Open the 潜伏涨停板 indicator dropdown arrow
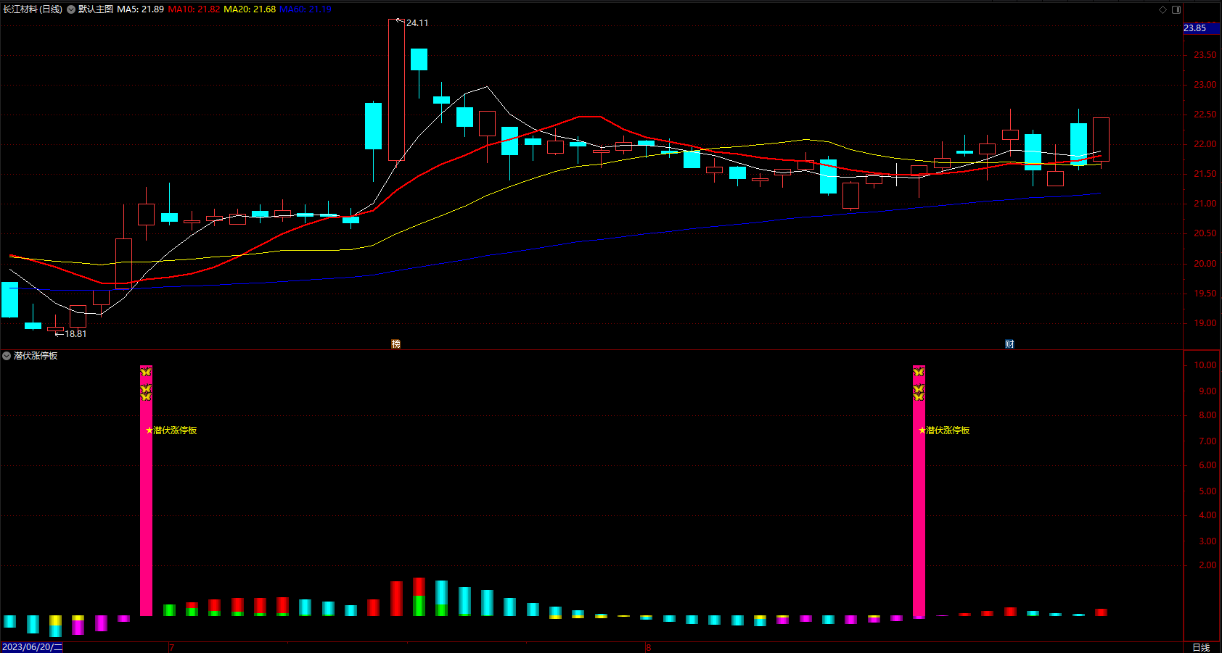Screen dimensions: 1222x653 pyautogui.click(x=7, y=356)
